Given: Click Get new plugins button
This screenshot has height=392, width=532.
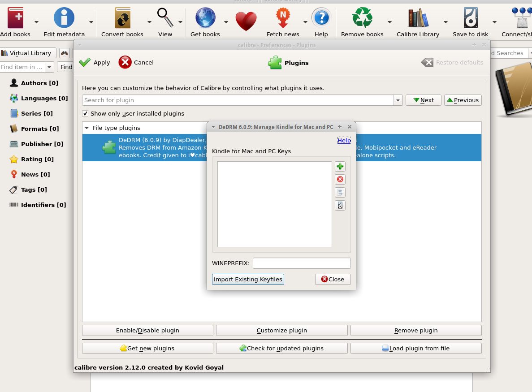Looking at the screenshot, I should coord(147,349).
